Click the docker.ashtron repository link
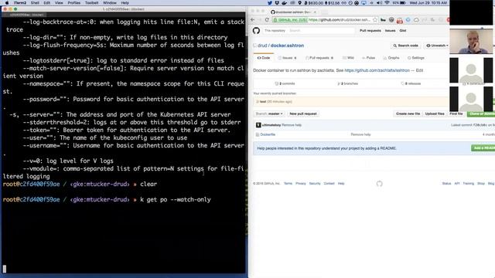Viewport: 495px width, 278px height. (x=287, y=46)
